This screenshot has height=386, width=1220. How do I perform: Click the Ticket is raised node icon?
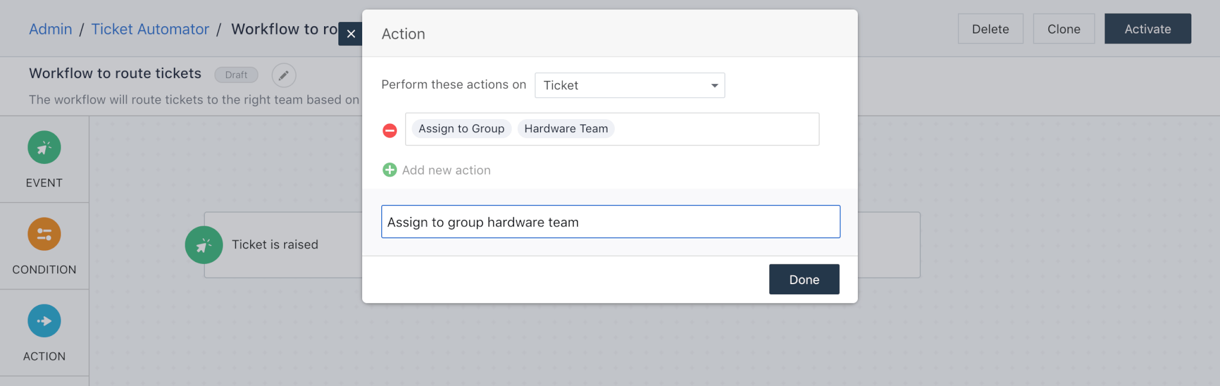[x=204, y=245]
